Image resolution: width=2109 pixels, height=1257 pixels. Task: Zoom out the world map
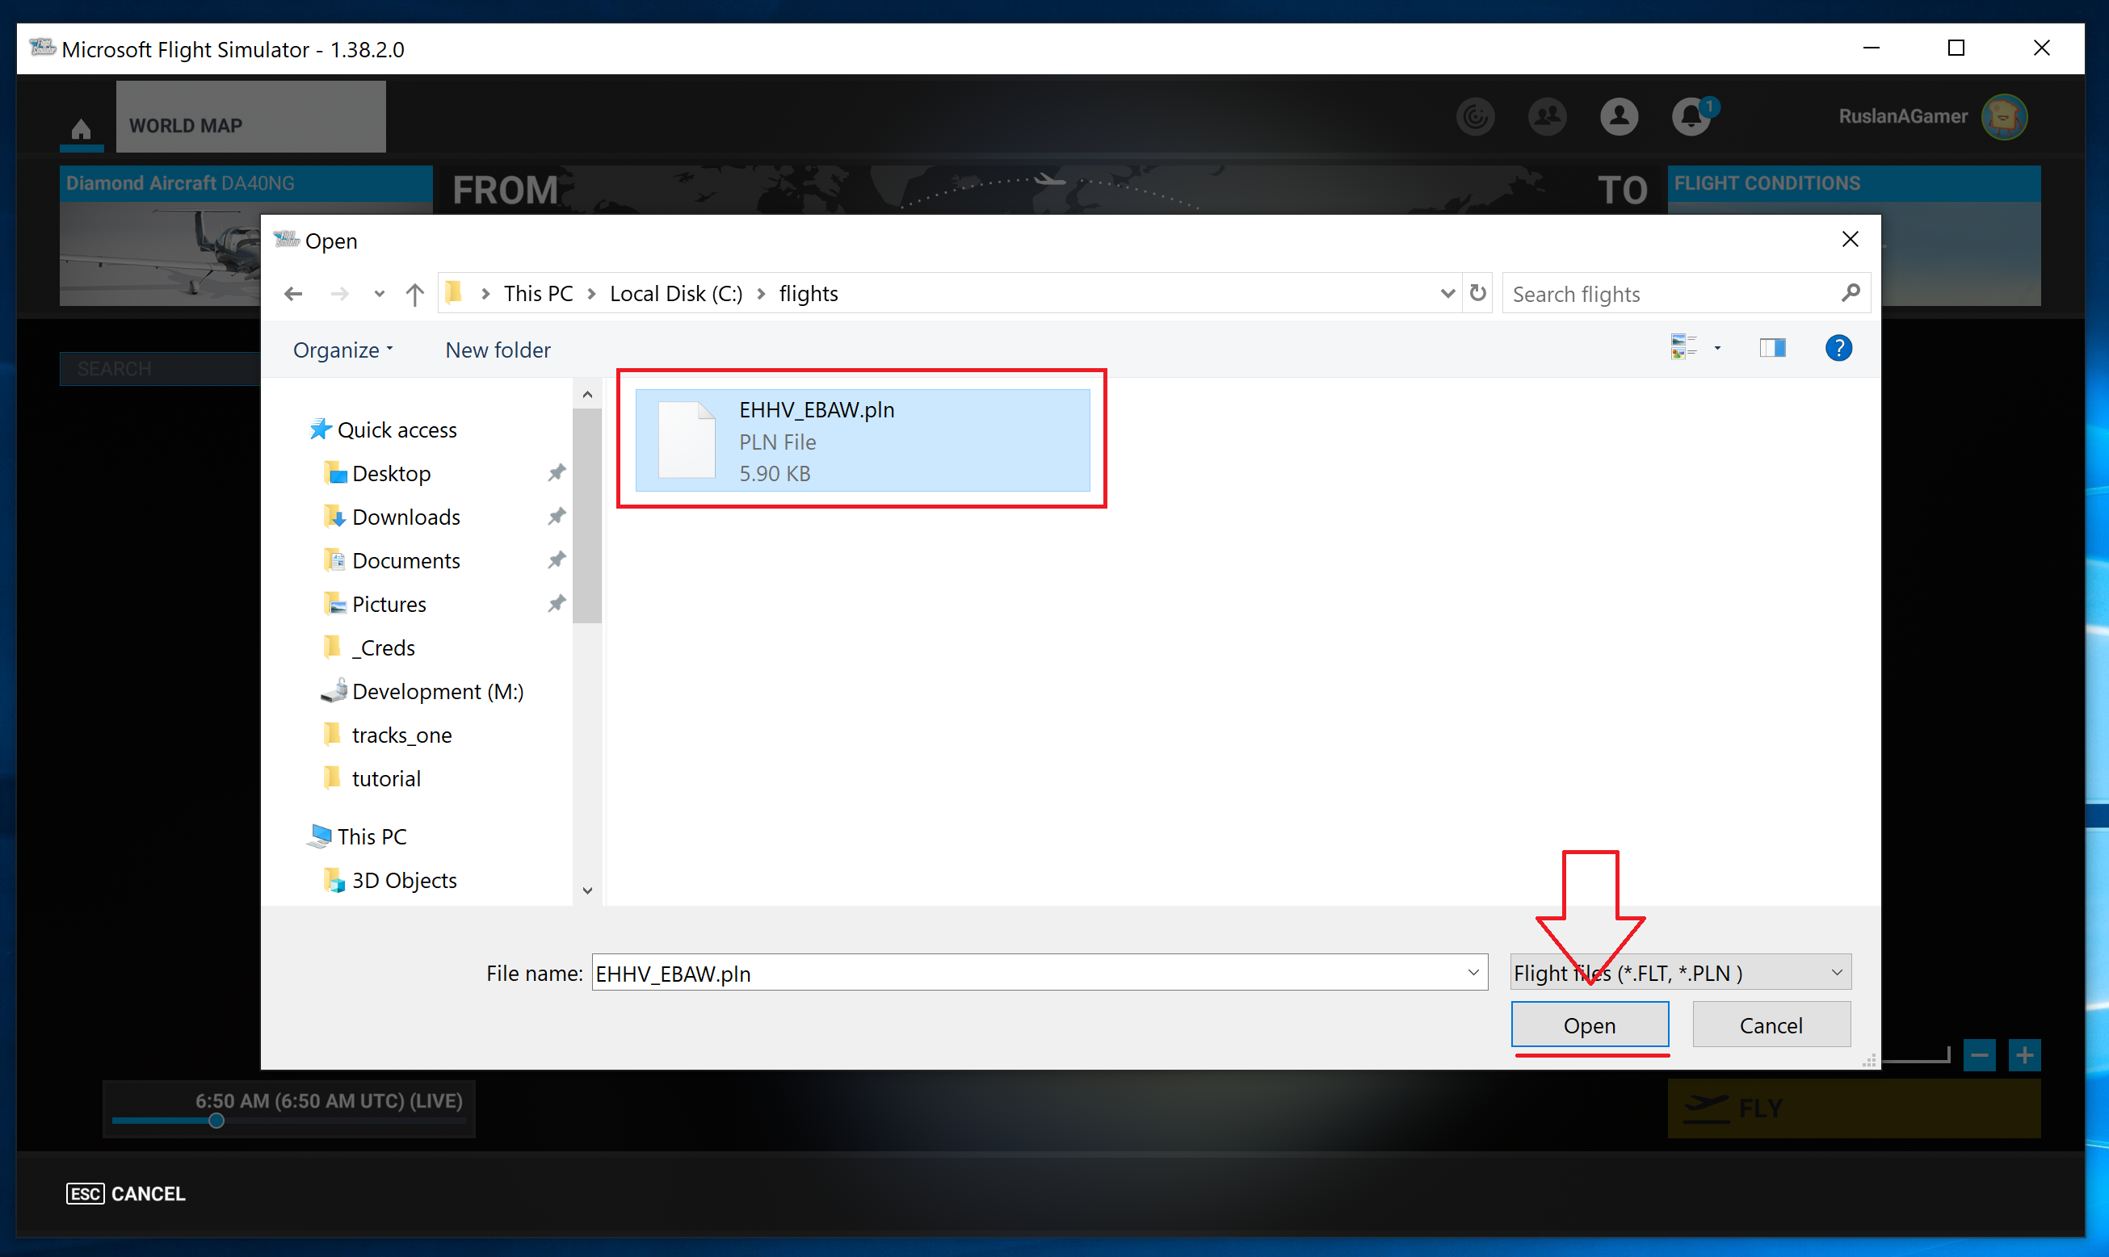click(1980, 1055)
